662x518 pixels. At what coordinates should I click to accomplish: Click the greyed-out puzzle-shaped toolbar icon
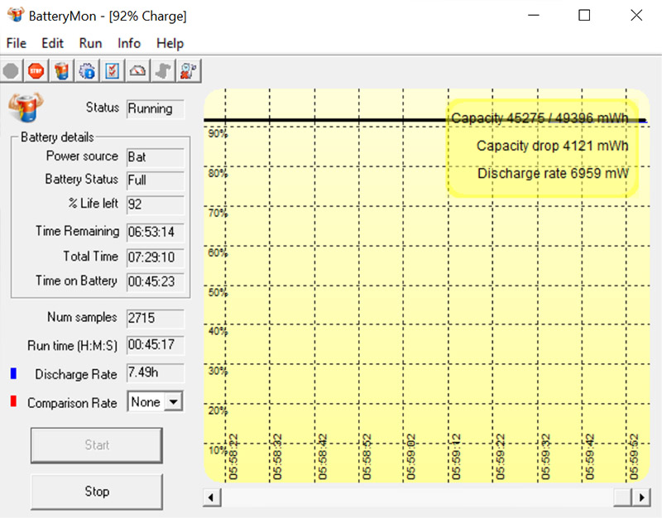[164, 71]
